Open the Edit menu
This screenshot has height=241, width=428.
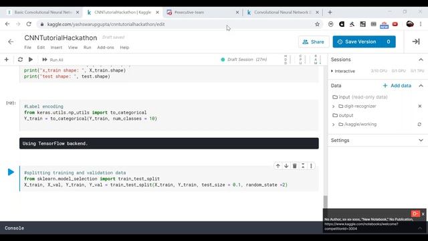(x=41, y=48)
